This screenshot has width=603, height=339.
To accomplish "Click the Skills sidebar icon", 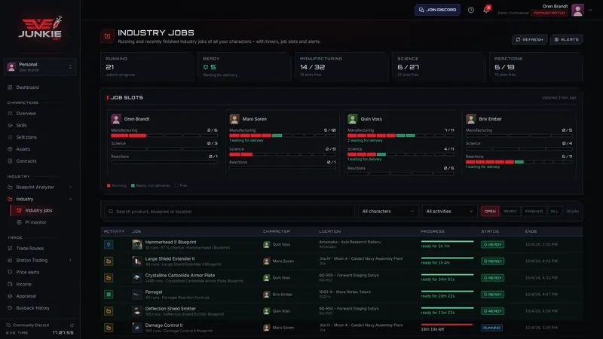I will [10, 125].
